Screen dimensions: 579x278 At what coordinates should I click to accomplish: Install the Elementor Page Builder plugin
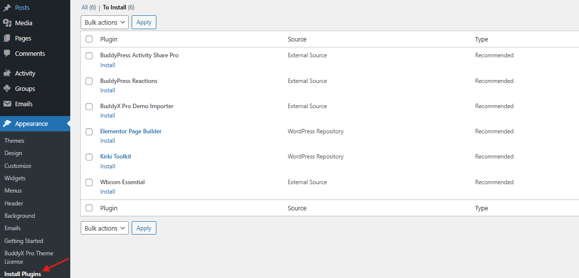108,141
